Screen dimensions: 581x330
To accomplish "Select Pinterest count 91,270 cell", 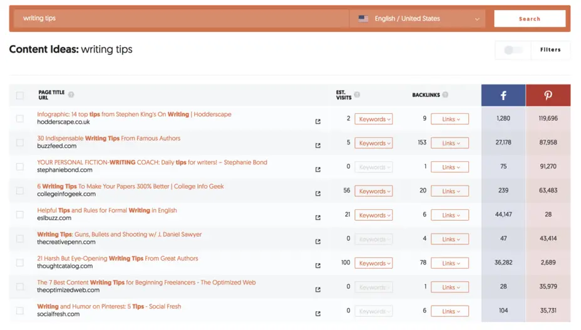I will (x=548, y=166).
